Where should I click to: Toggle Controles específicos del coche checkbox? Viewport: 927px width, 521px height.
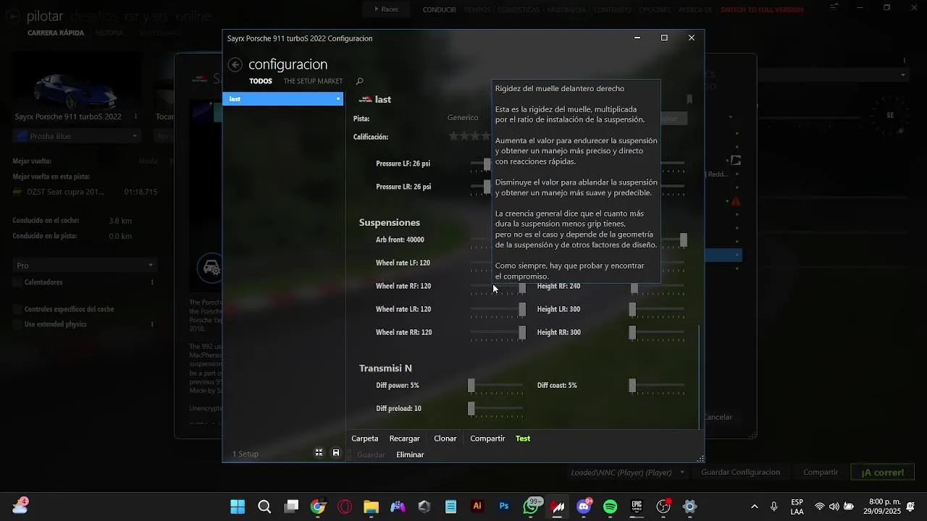[17, 309]
